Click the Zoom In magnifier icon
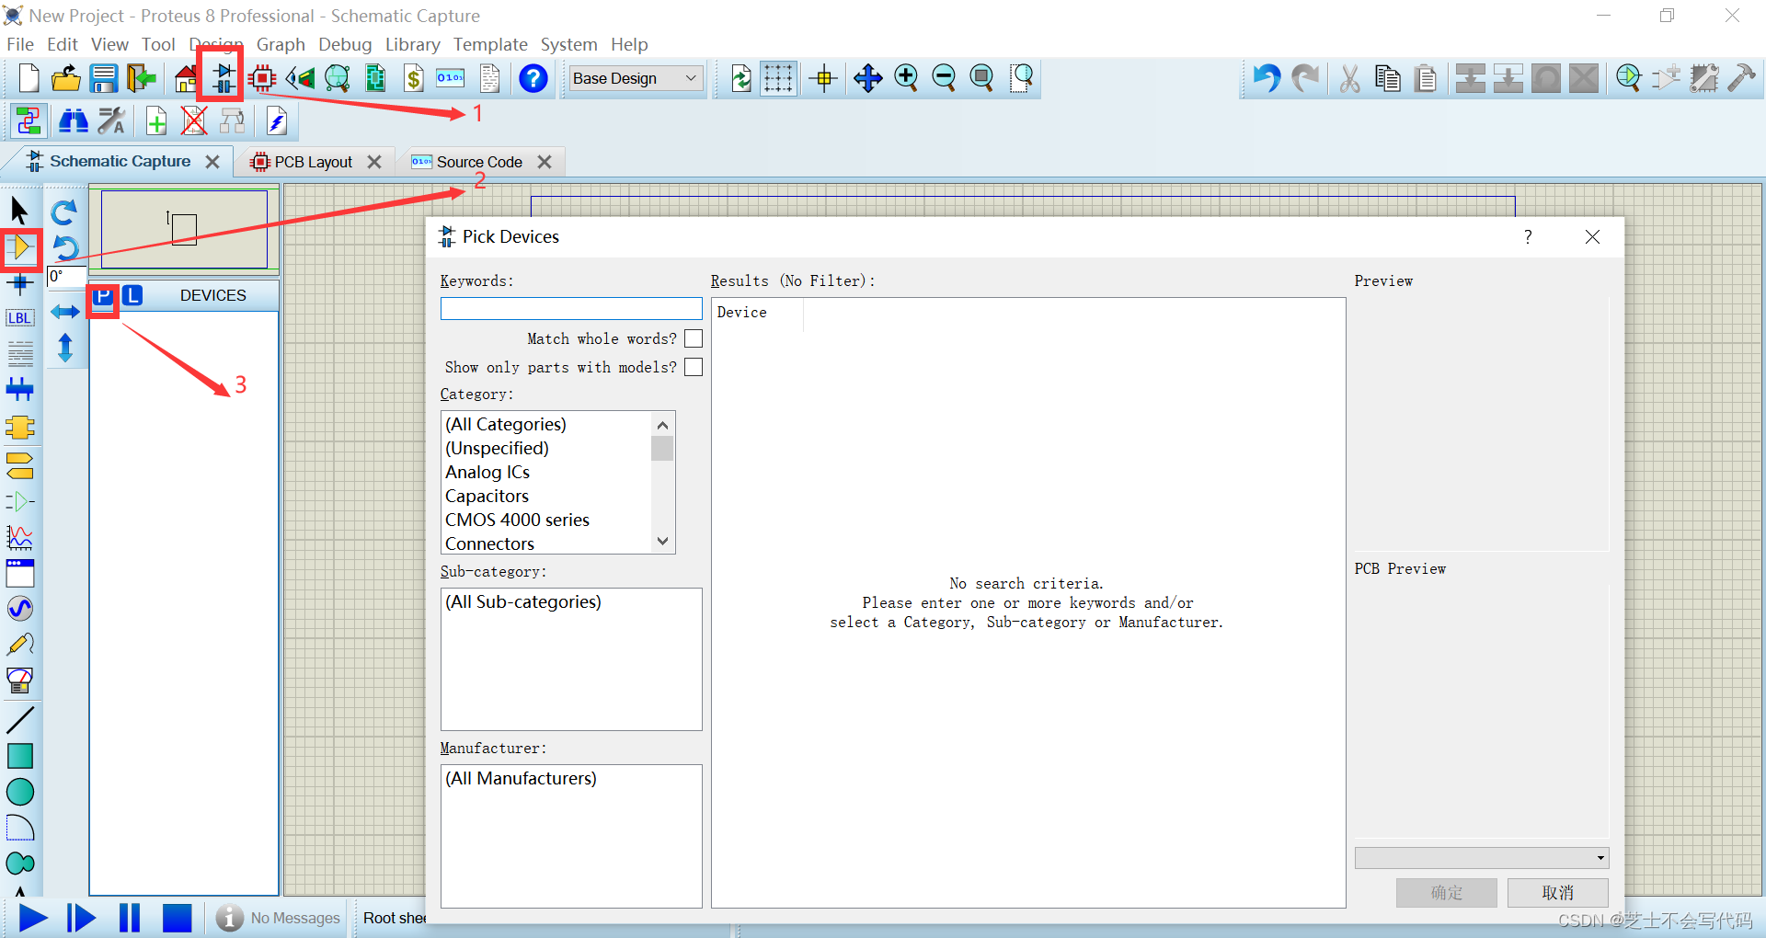Screen dimensions: 1766x938 pyautogui.click(x=906, y=78)
